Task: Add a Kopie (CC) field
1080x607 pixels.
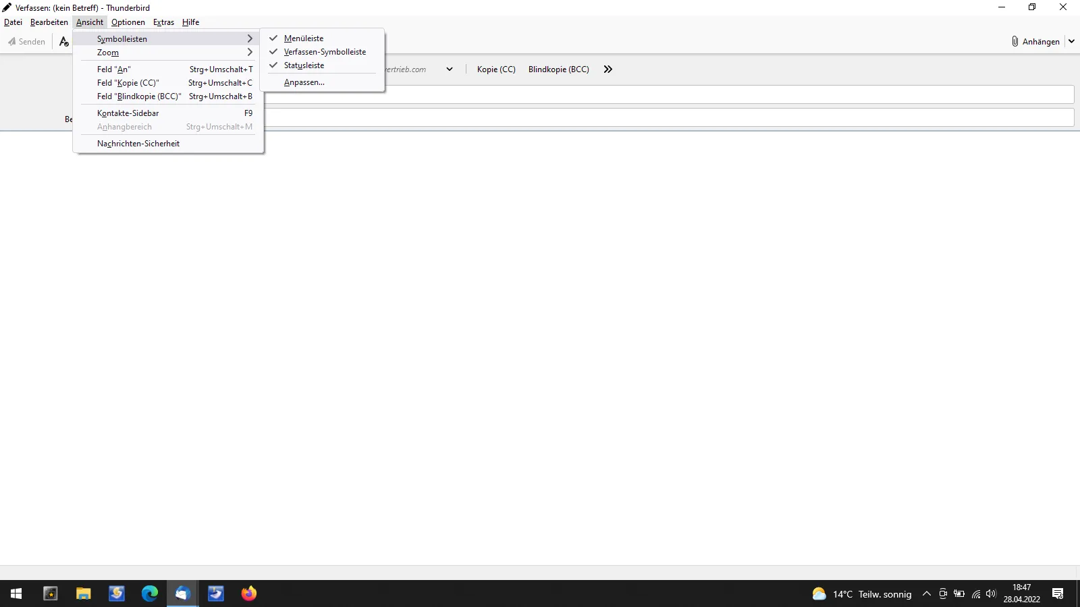Action: click(x=496, y=69)
